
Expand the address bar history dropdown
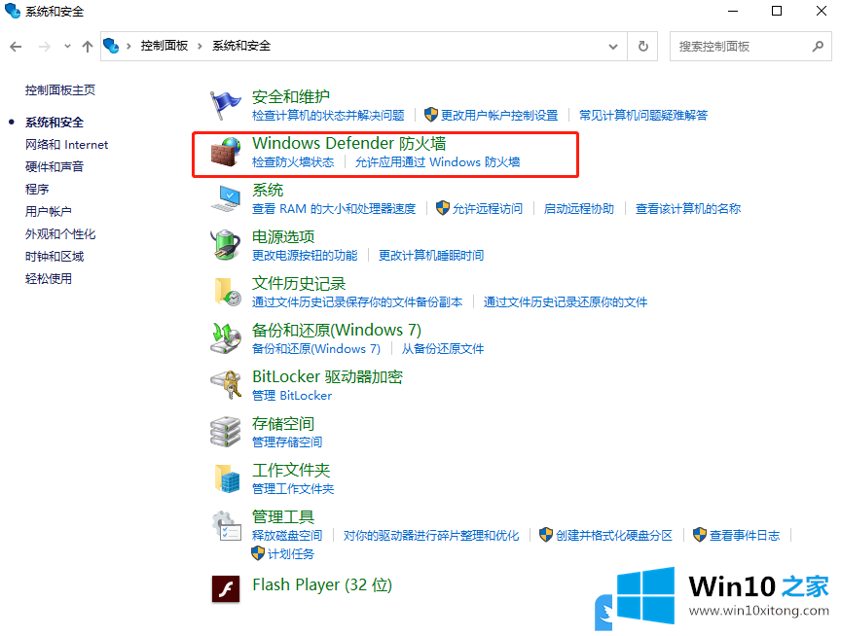(x=613, y=47)
